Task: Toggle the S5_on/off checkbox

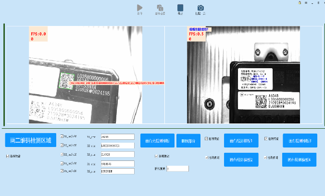Action: pyautogui.click(x=62, y=171)
